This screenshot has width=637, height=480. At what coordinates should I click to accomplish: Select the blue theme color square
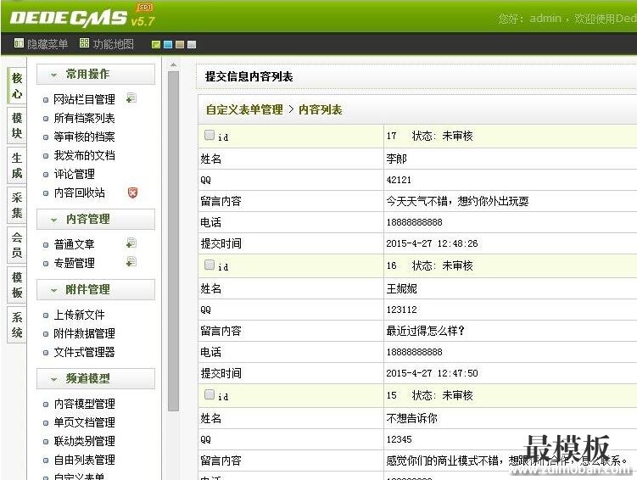pyautogui.click(x=168, y=44)
